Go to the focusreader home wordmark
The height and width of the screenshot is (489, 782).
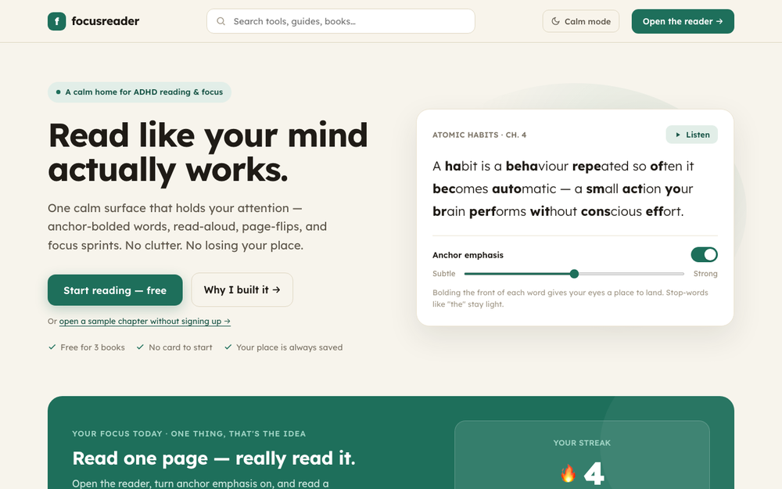point(106,21)
